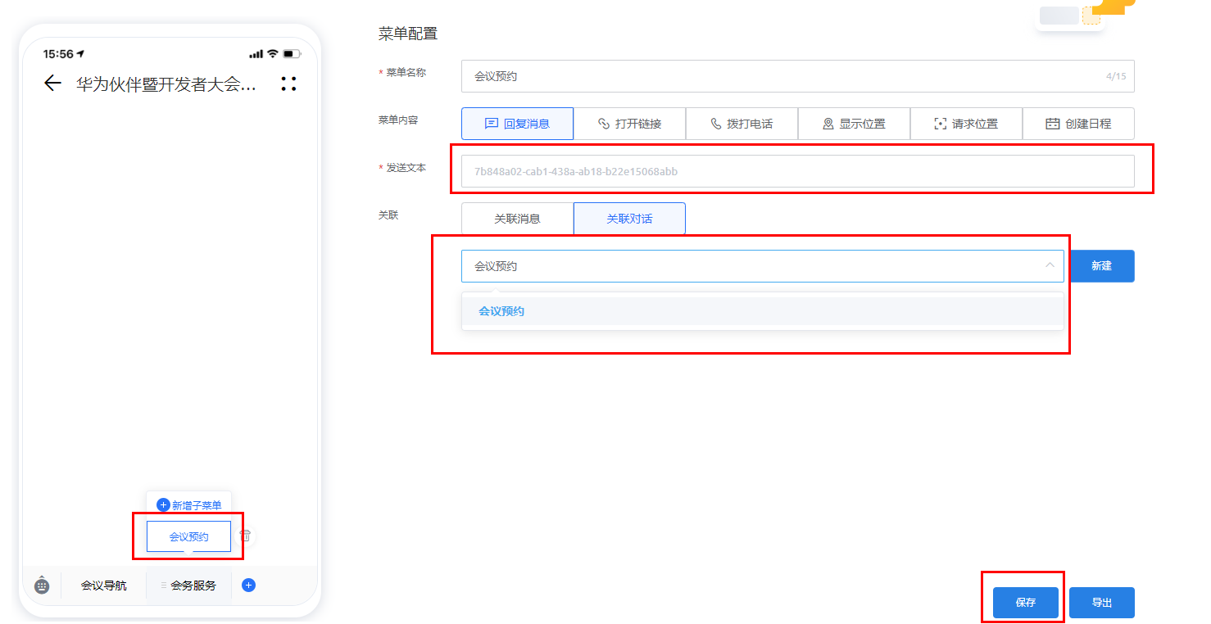The width and height of the screenshot is (1211, 624).
Task: Open the 会议导航 menu in phone preview
Action: coord(103,586)
